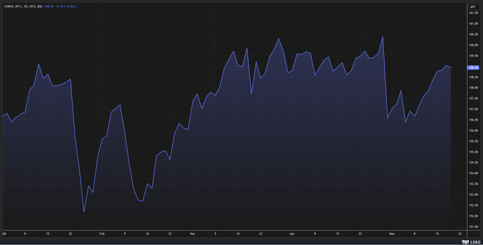Click the 157.00 price axis level
Image resolution: width=483 pixels, height=245 pixels.
click(474, 109)
